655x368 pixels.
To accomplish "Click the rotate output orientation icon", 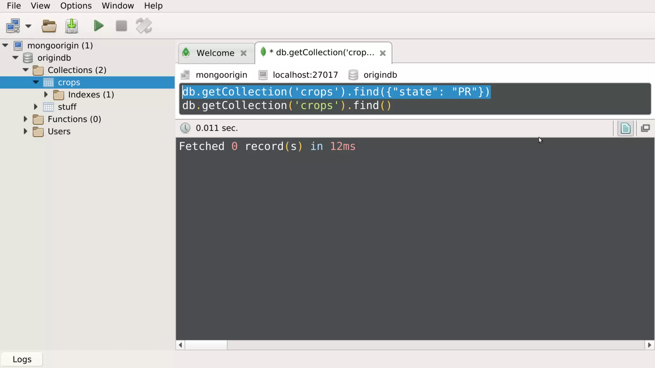I will click(144, 26).
